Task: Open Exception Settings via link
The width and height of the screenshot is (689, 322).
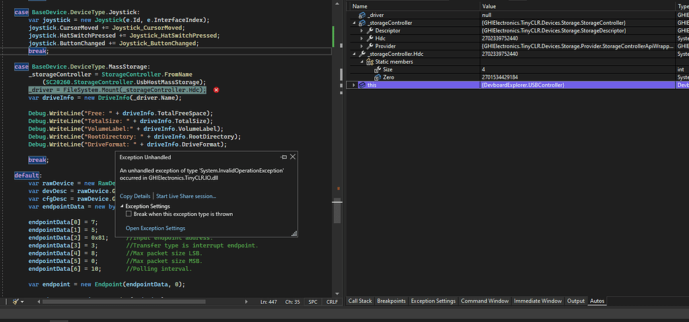Action: tap(155, 229)
